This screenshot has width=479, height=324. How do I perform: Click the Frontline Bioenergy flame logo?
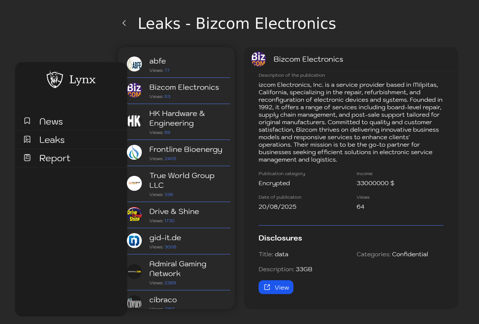click(x=134, y=152)
